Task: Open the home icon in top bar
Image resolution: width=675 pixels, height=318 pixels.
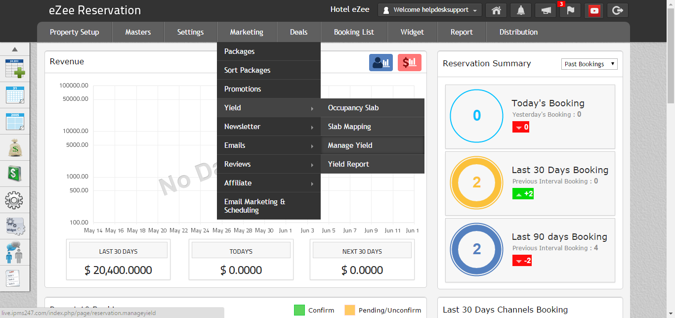Action: 496,10
